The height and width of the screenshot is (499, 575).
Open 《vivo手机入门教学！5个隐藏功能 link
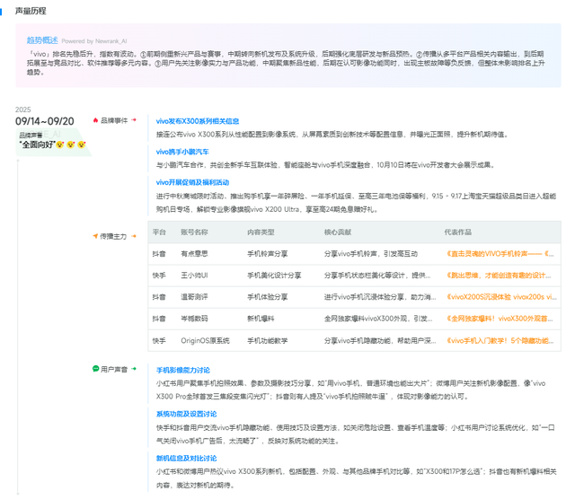[x=500, y=340]
